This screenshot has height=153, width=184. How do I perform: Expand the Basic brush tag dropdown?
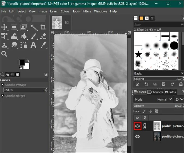159,73
